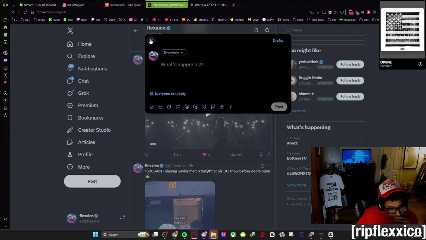Image resolution: width=426 pixels, height=240 pixels.
Task: Open account switcher dots next to flexxico
Action: (122, 218)
